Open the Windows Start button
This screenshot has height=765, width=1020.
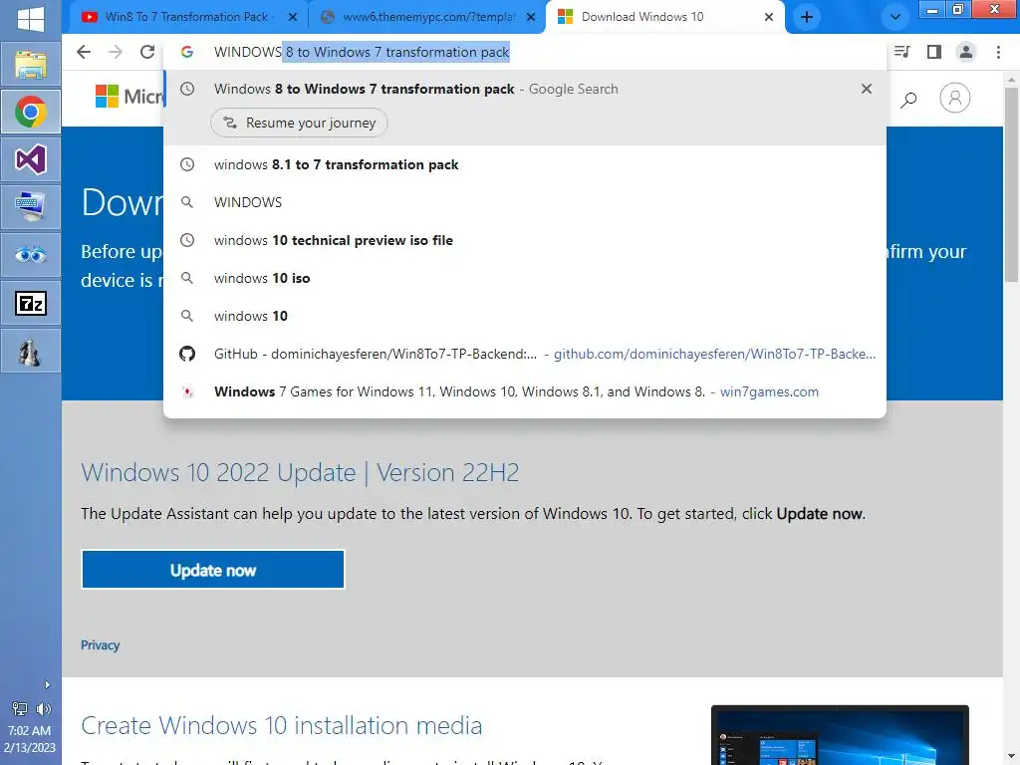point(31,18)
